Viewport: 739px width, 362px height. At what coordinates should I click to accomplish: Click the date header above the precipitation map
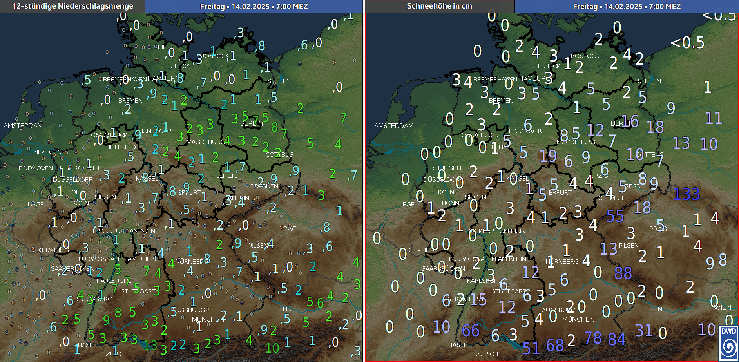(254, 6)
